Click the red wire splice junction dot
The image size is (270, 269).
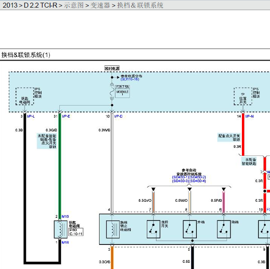(x=265, y=191)
